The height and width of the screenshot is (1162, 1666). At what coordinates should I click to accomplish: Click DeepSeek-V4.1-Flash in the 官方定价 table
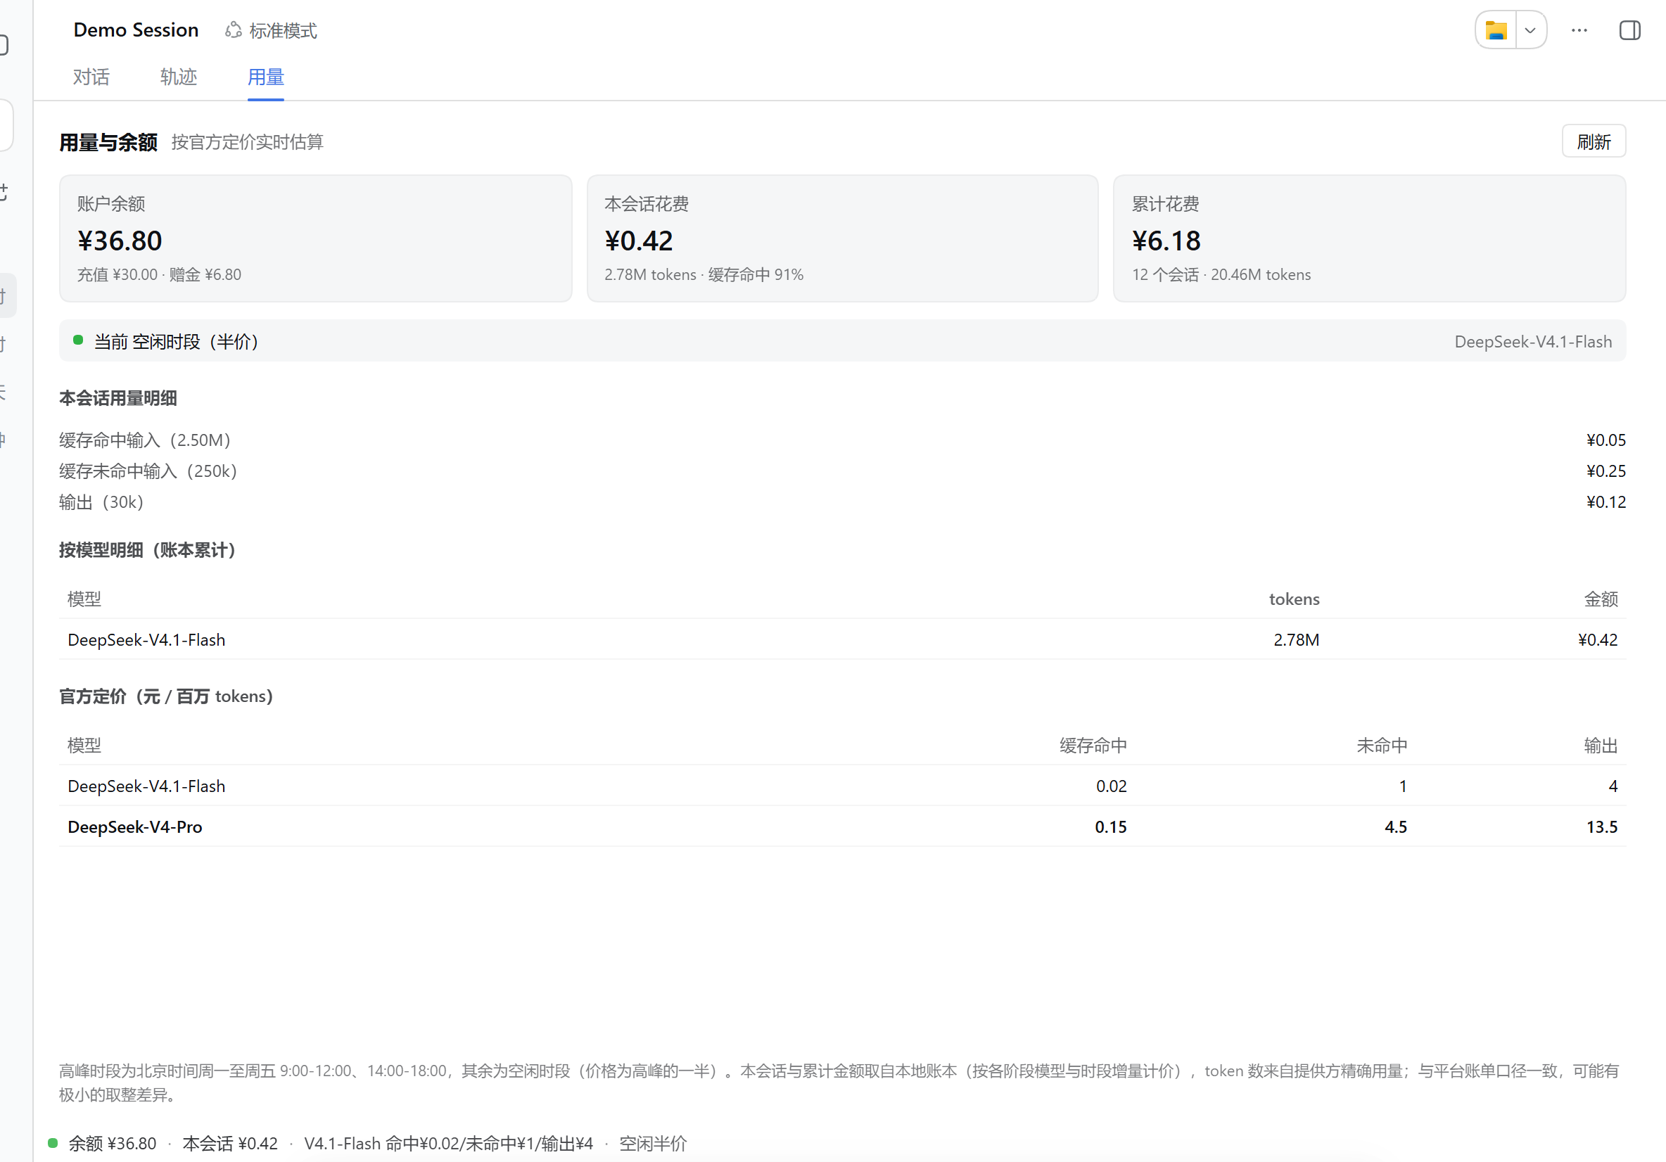tap(146, 786)
